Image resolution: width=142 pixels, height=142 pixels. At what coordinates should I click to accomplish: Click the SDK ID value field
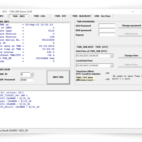coord(25,74)
